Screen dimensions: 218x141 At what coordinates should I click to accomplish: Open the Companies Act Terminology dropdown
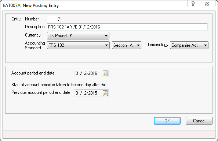tap(189, 45)
